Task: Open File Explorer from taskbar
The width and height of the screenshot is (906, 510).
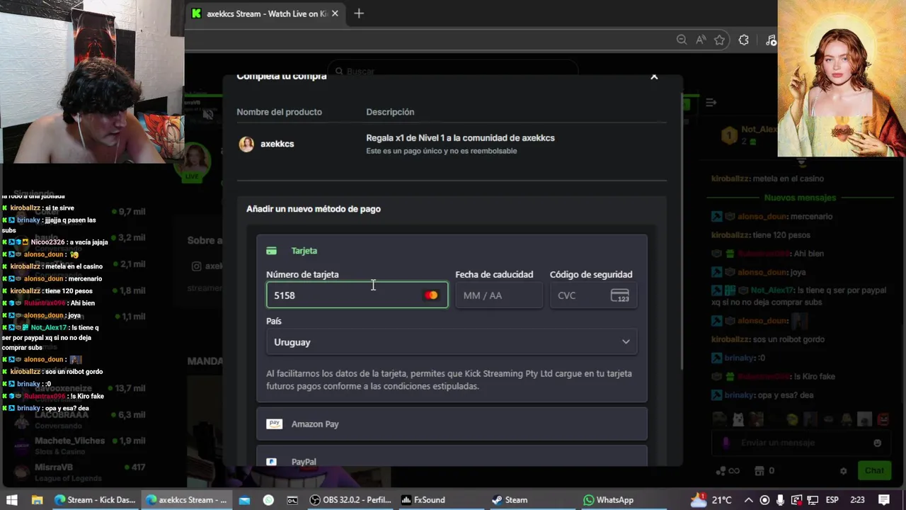Action: pos(37,500)
